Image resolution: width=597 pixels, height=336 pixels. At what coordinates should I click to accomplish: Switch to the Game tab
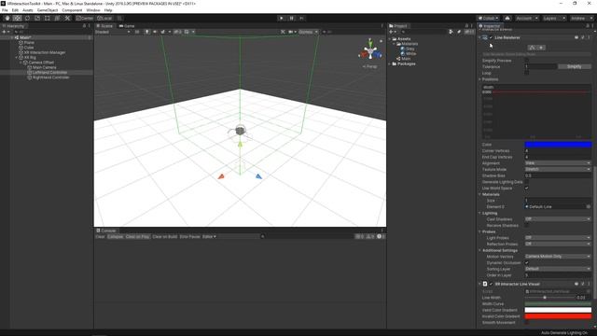127,26
